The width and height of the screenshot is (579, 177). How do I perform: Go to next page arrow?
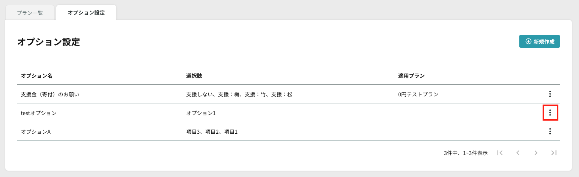click(x=536, y=153)
